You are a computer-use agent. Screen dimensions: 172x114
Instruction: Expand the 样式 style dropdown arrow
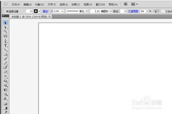point(126,11)
